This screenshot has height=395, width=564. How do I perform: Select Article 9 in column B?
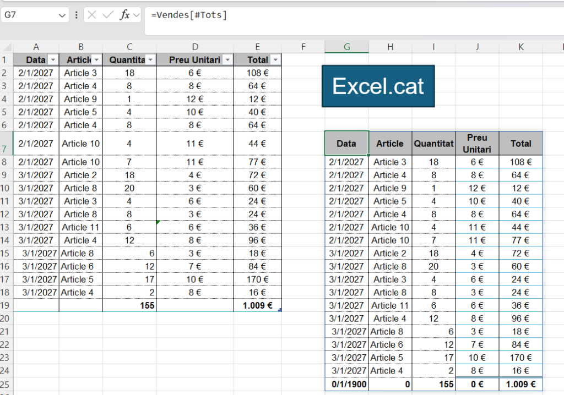pyautogui.click(x=80, y=99)
